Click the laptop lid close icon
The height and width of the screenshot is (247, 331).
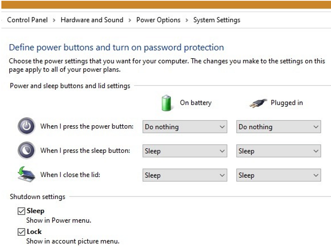click(x=26, y=175)
